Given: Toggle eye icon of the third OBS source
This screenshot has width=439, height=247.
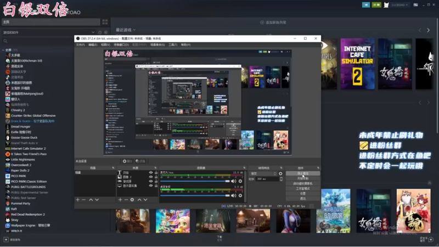Looking at the screenshot, I should pos(151,181).
